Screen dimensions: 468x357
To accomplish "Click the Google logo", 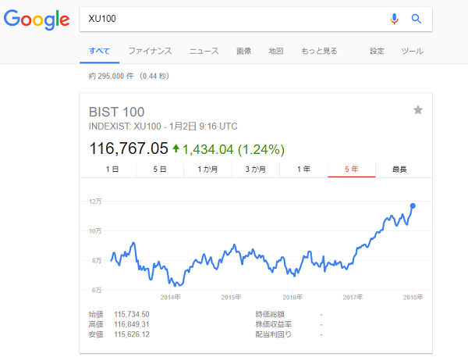I will coord(36,19).
